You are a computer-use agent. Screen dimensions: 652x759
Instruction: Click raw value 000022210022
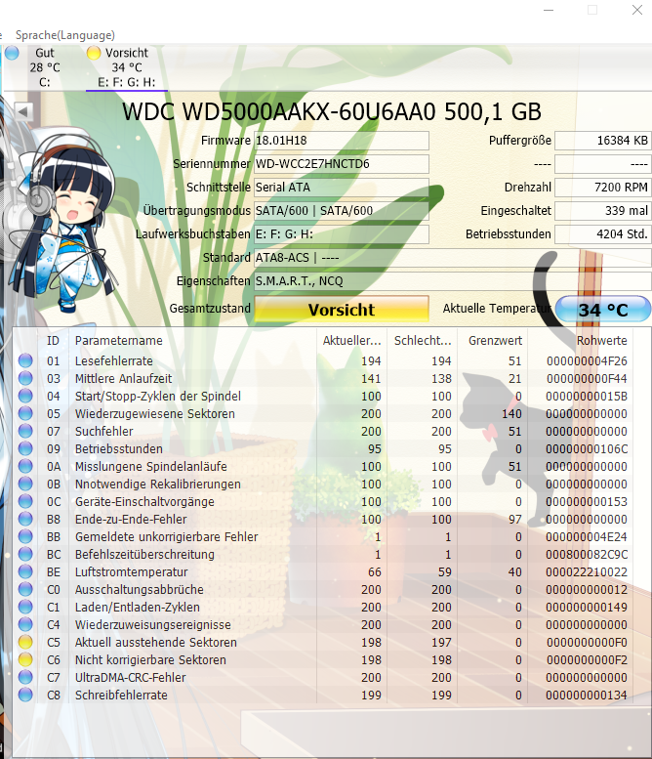(587, 572)
